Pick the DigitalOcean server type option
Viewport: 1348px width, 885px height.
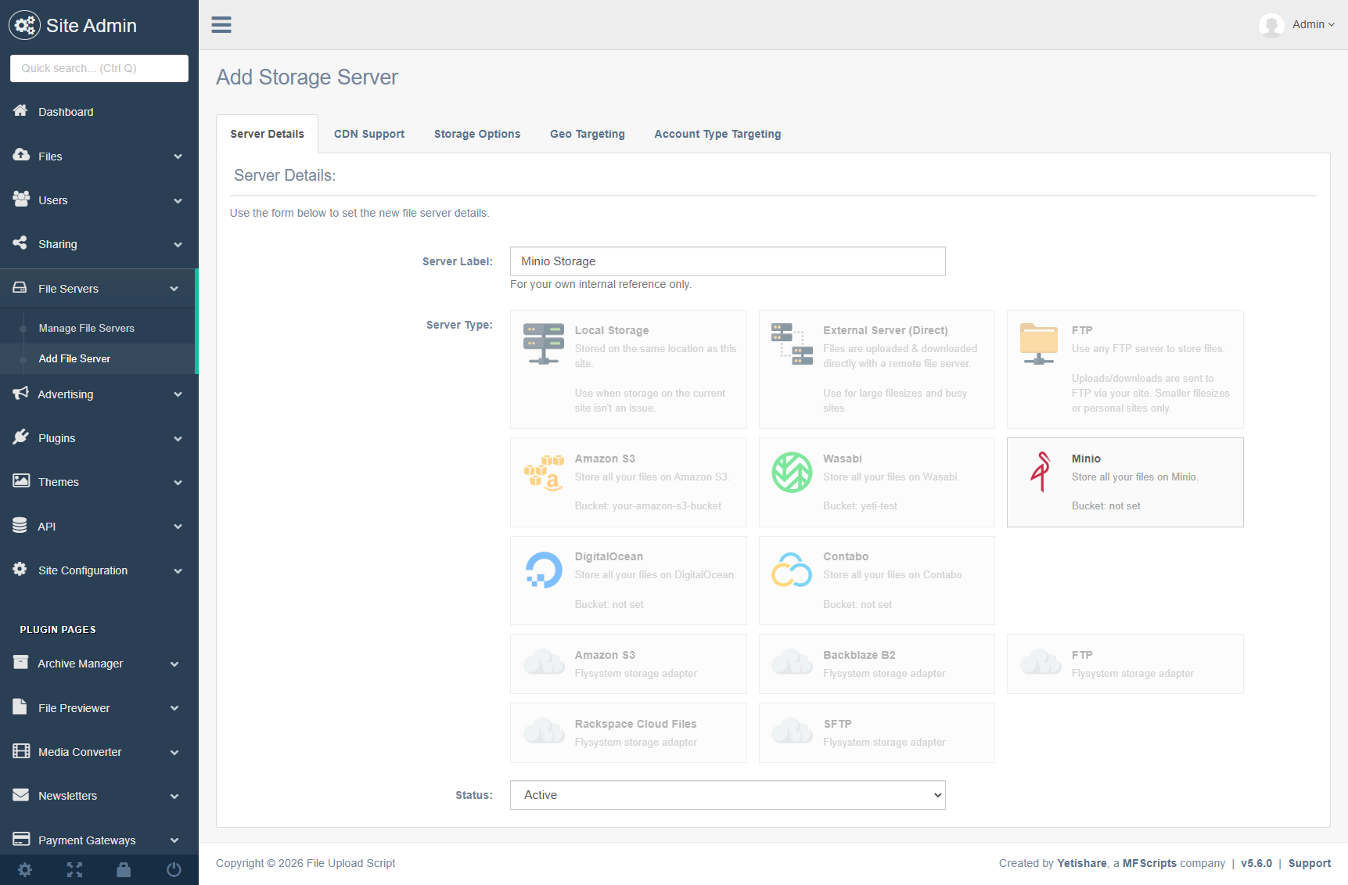(627, 580)
